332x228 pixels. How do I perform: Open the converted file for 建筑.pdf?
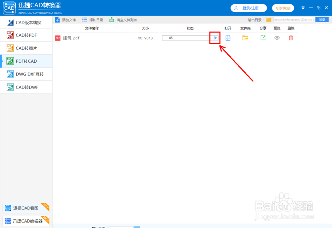pyautogui.click(x=228, y=38)
